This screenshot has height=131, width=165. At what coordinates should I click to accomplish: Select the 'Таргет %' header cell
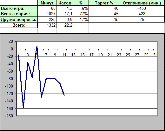pos(104,3)
